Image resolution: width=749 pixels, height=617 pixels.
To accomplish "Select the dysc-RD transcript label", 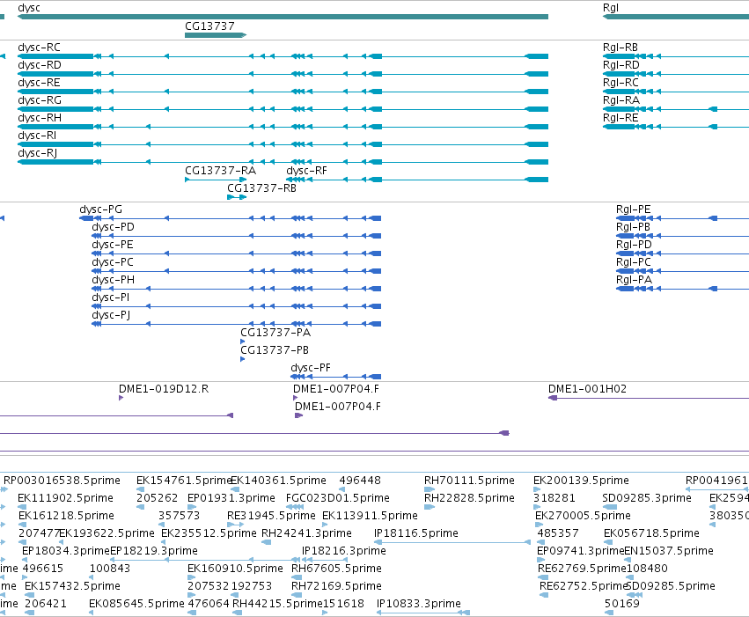I will point(40,65).
